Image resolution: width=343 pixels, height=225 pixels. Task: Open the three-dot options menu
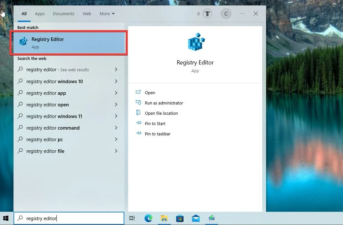242,14
